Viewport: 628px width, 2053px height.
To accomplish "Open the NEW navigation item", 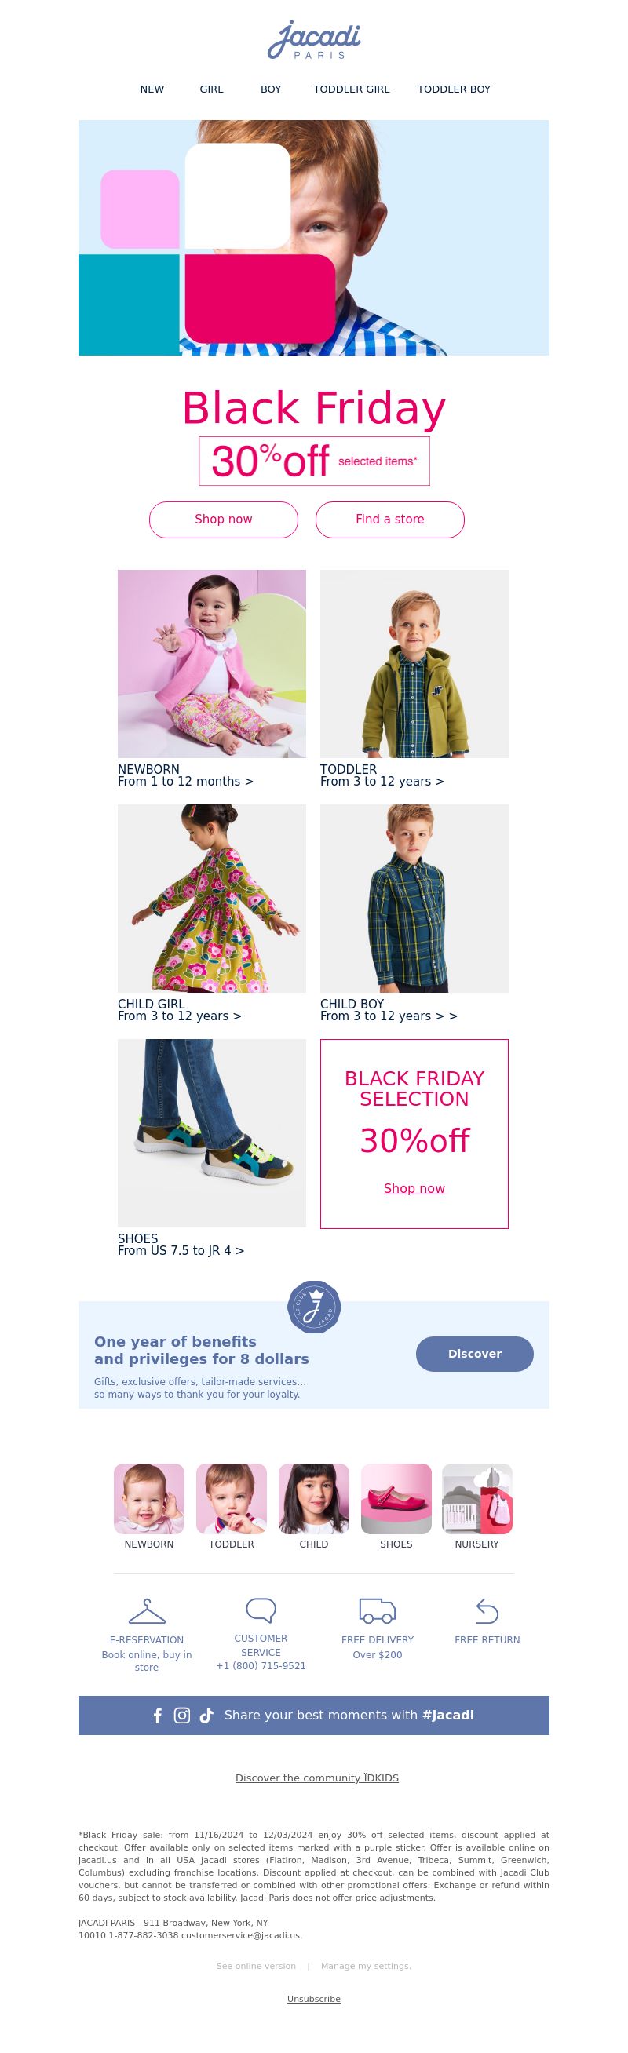I will 152,89.
